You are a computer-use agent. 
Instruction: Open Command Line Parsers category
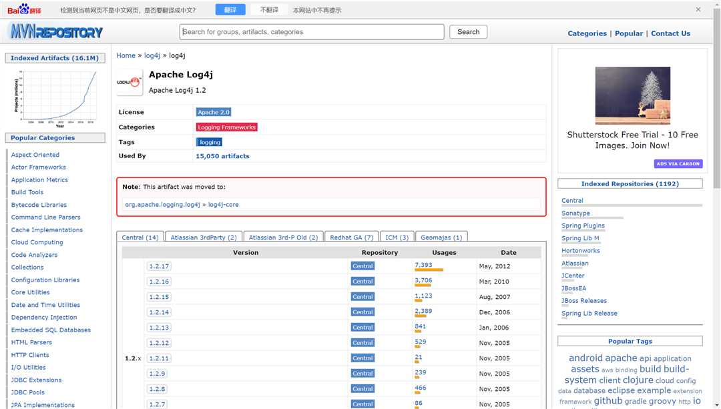pyautogui.click(x=45, y=218)
